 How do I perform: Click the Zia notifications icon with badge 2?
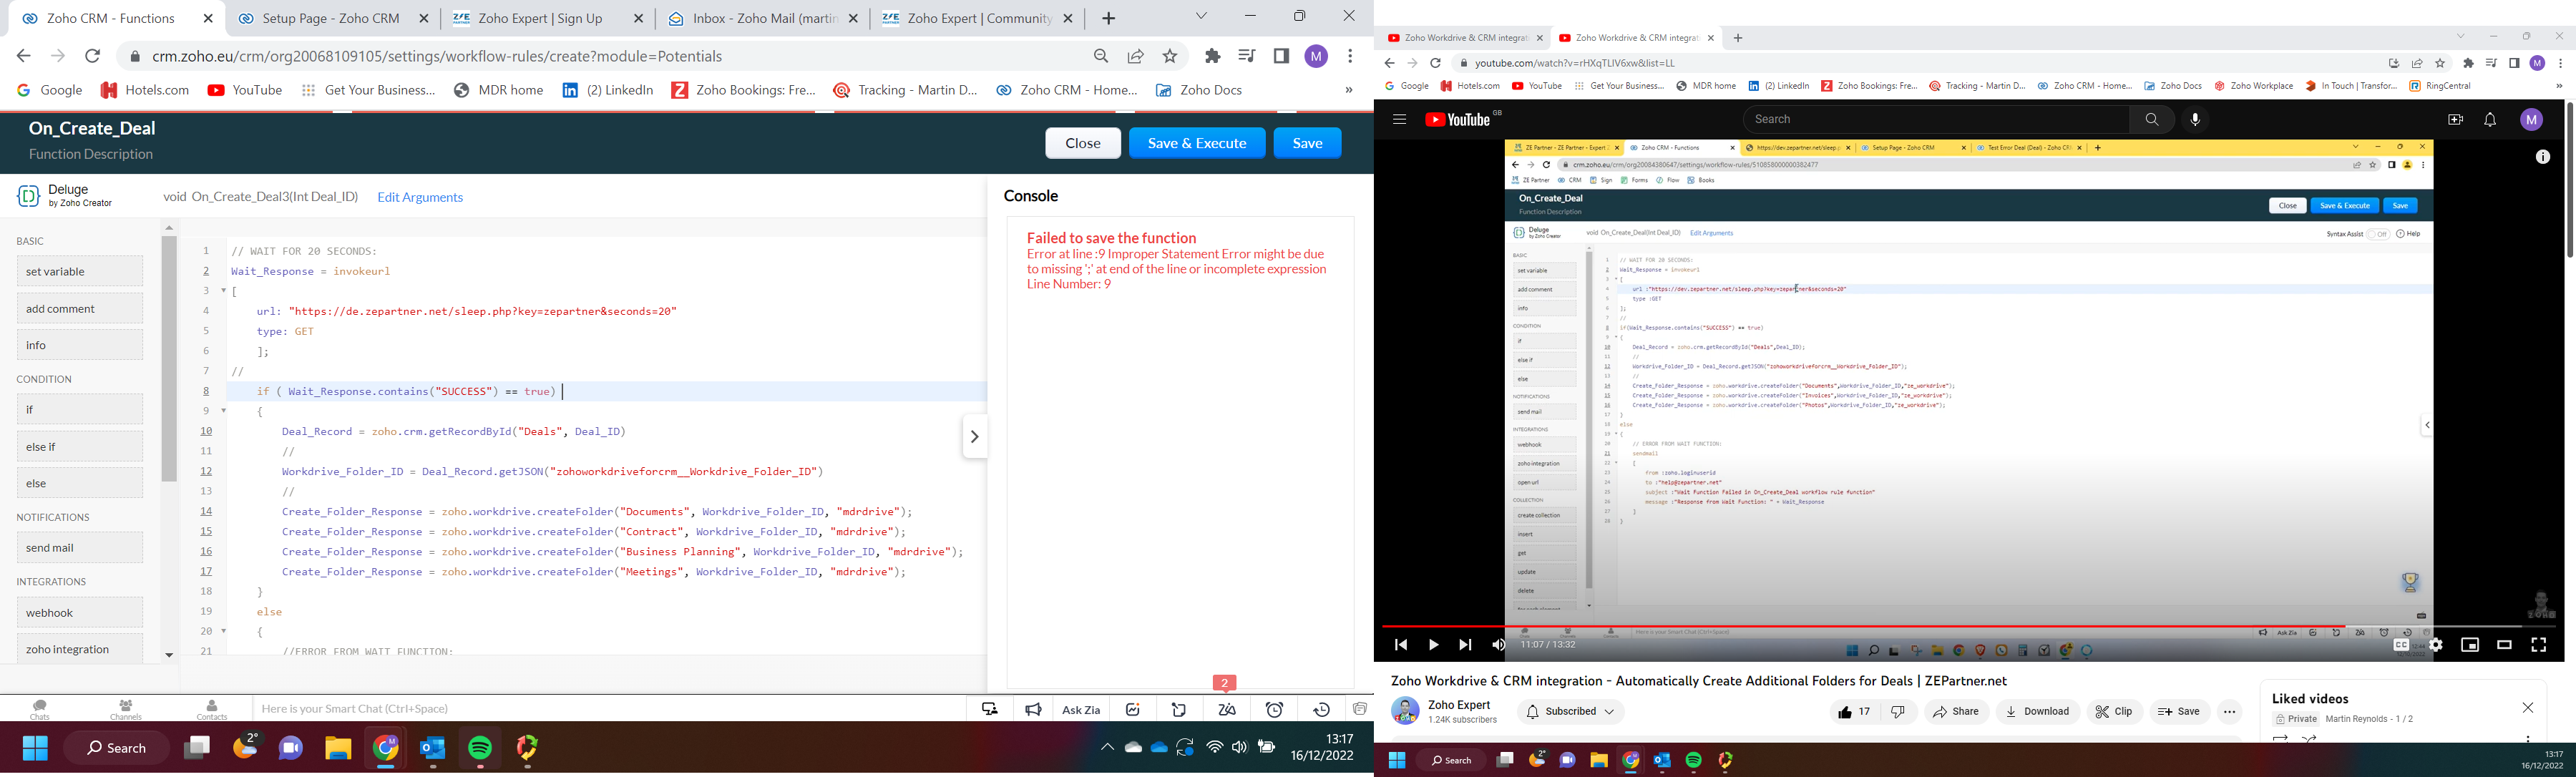click(1227, 709)
